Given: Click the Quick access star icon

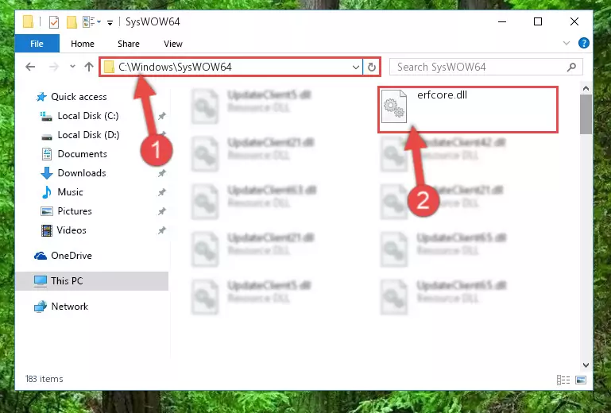Looking at the screenshot, I should point(41,97).
